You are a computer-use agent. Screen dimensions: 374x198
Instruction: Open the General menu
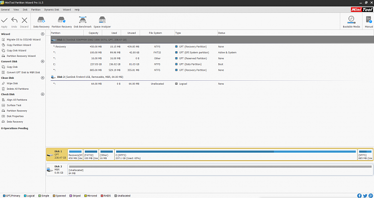point(5,10)
